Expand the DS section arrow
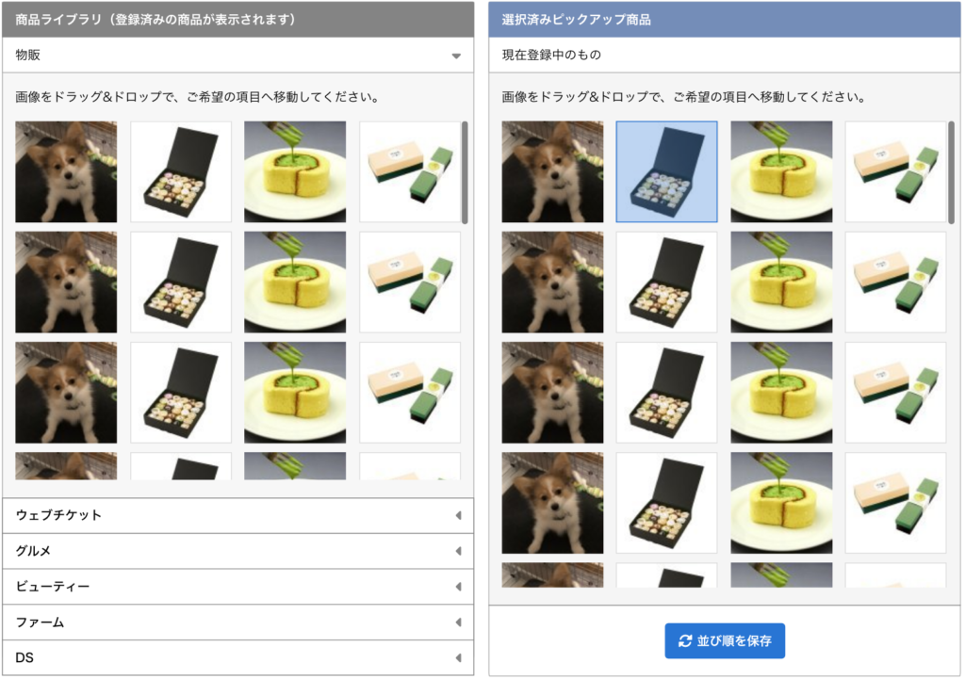The image size is (965, 679). 459,658
